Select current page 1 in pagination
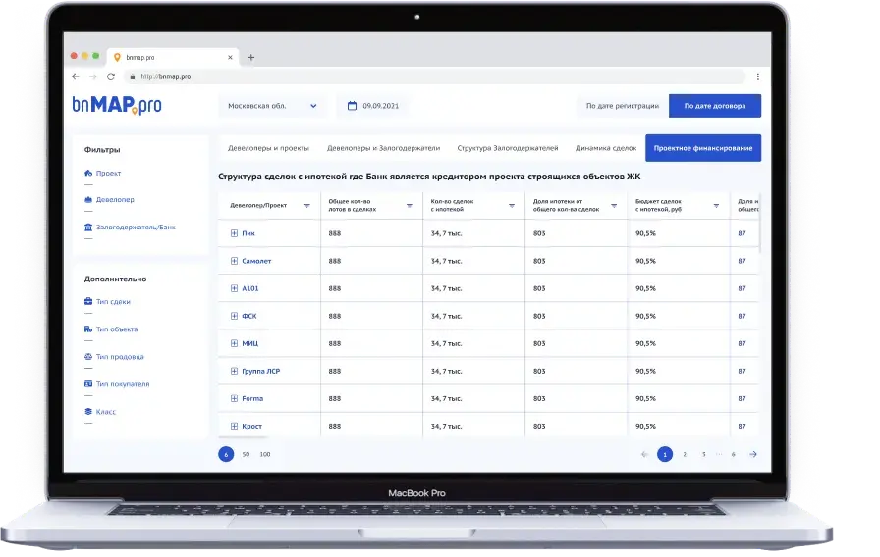Image resolution: width=880 pixels, height=557 pixels. [x=665, y=454]
